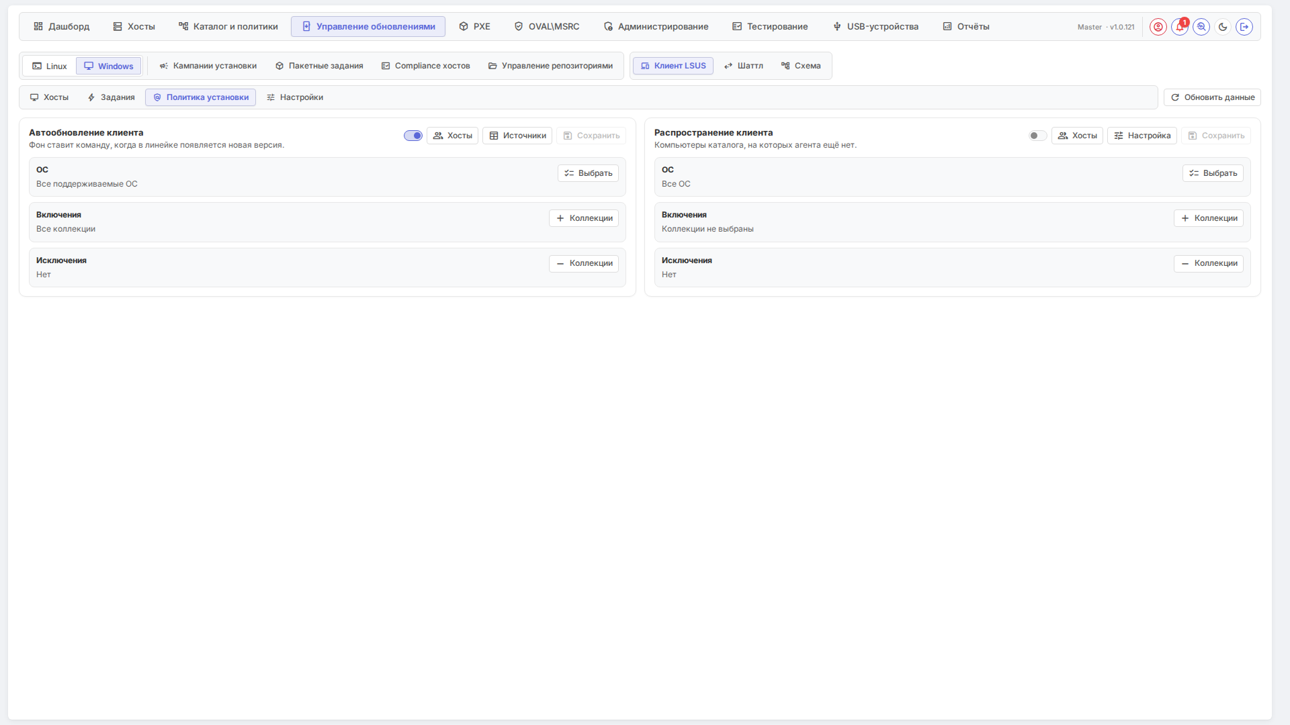The height and width of the screenshot is (725, 1290).
Task: Disable the Автообновление клиента toggle
Action: (x=413, y=136)
